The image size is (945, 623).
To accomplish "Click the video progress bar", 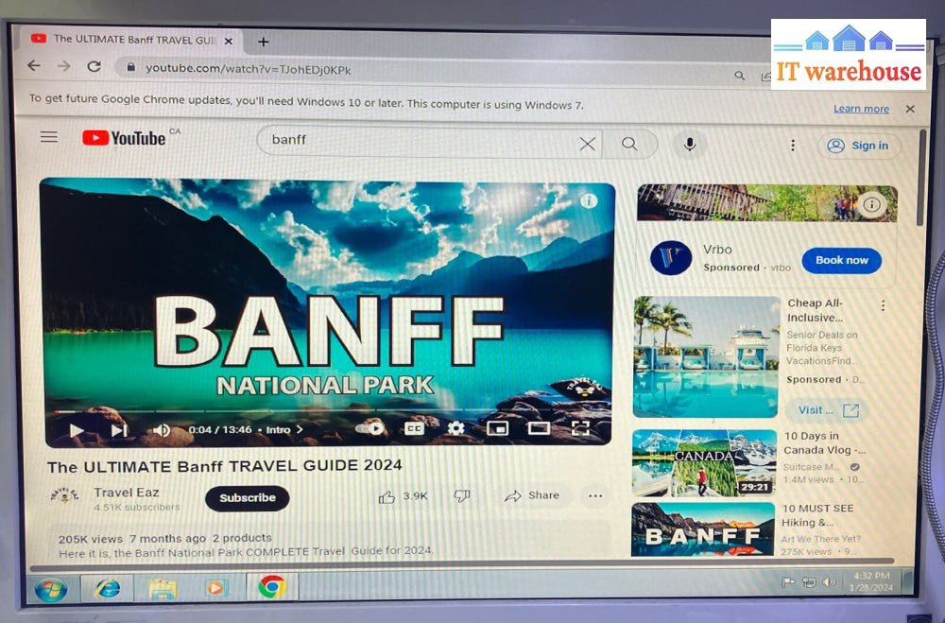I will pyautogui.click(x=283, y=411).
